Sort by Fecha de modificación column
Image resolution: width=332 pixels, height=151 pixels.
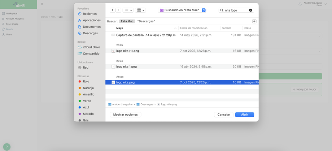193,28
